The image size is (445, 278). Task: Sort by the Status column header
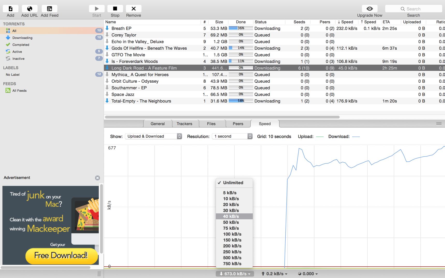coord(269,22)
